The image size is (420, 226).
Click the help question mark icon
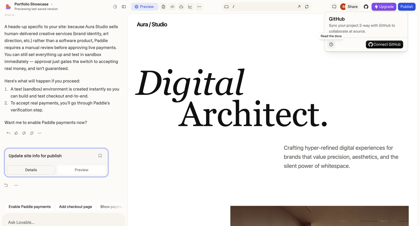point(331,44)
